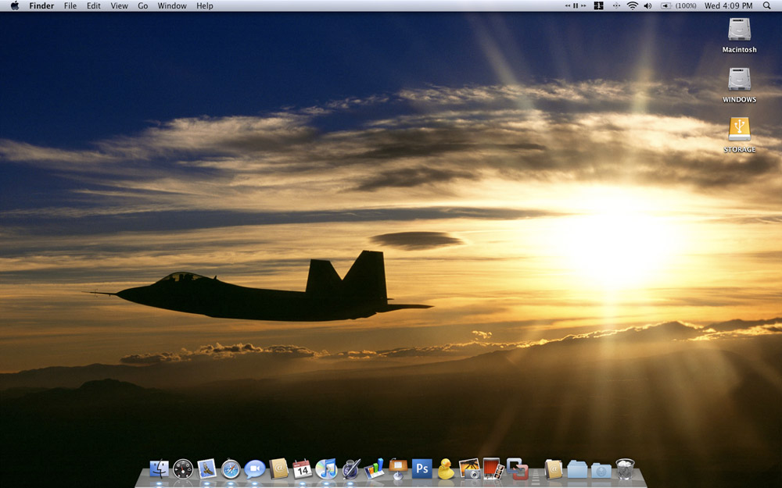Open the Address Book folder stack in Dock
Image resolution: width=782 pixels, height=488 pixels.
[553, 469]
